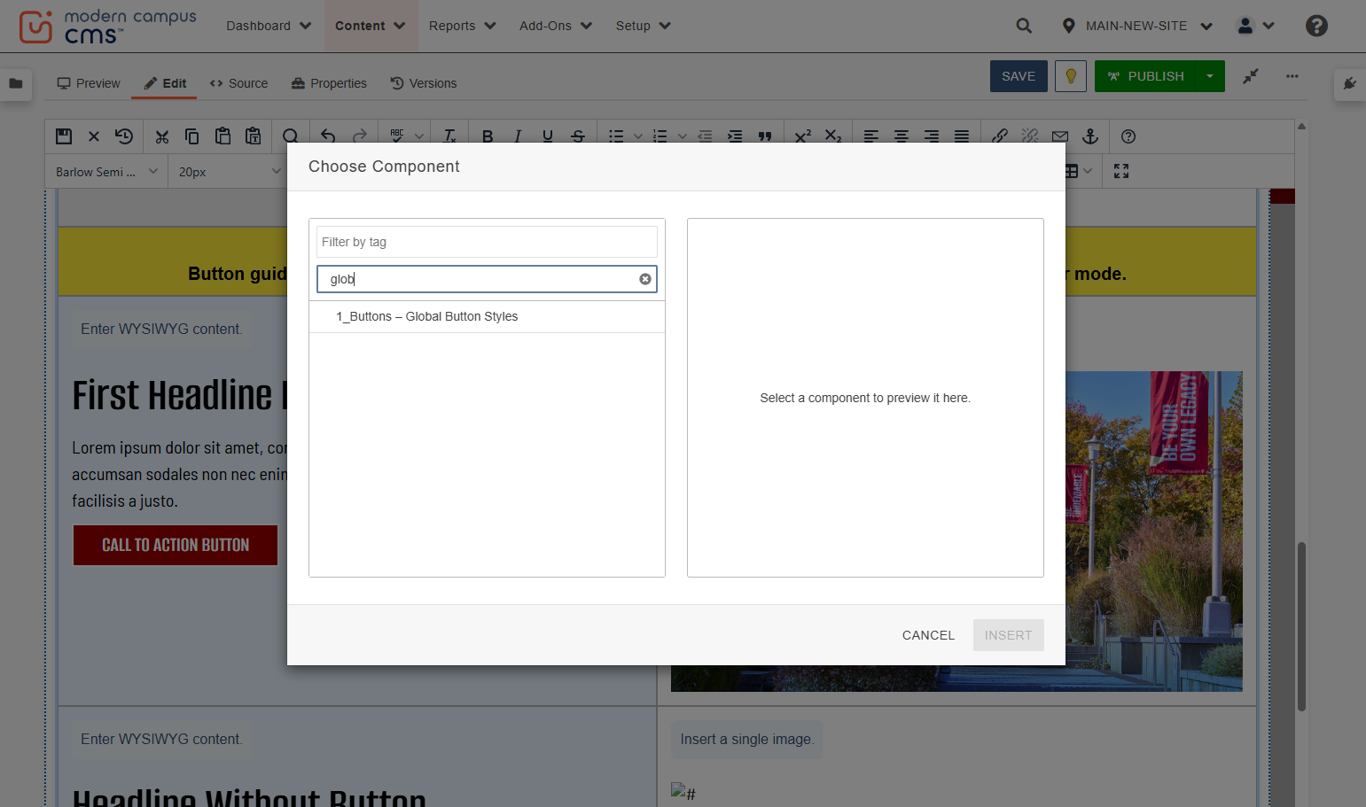Apply superscript formatting
Viewport: 1366px width, 807px height.
[x=803, y=136]
